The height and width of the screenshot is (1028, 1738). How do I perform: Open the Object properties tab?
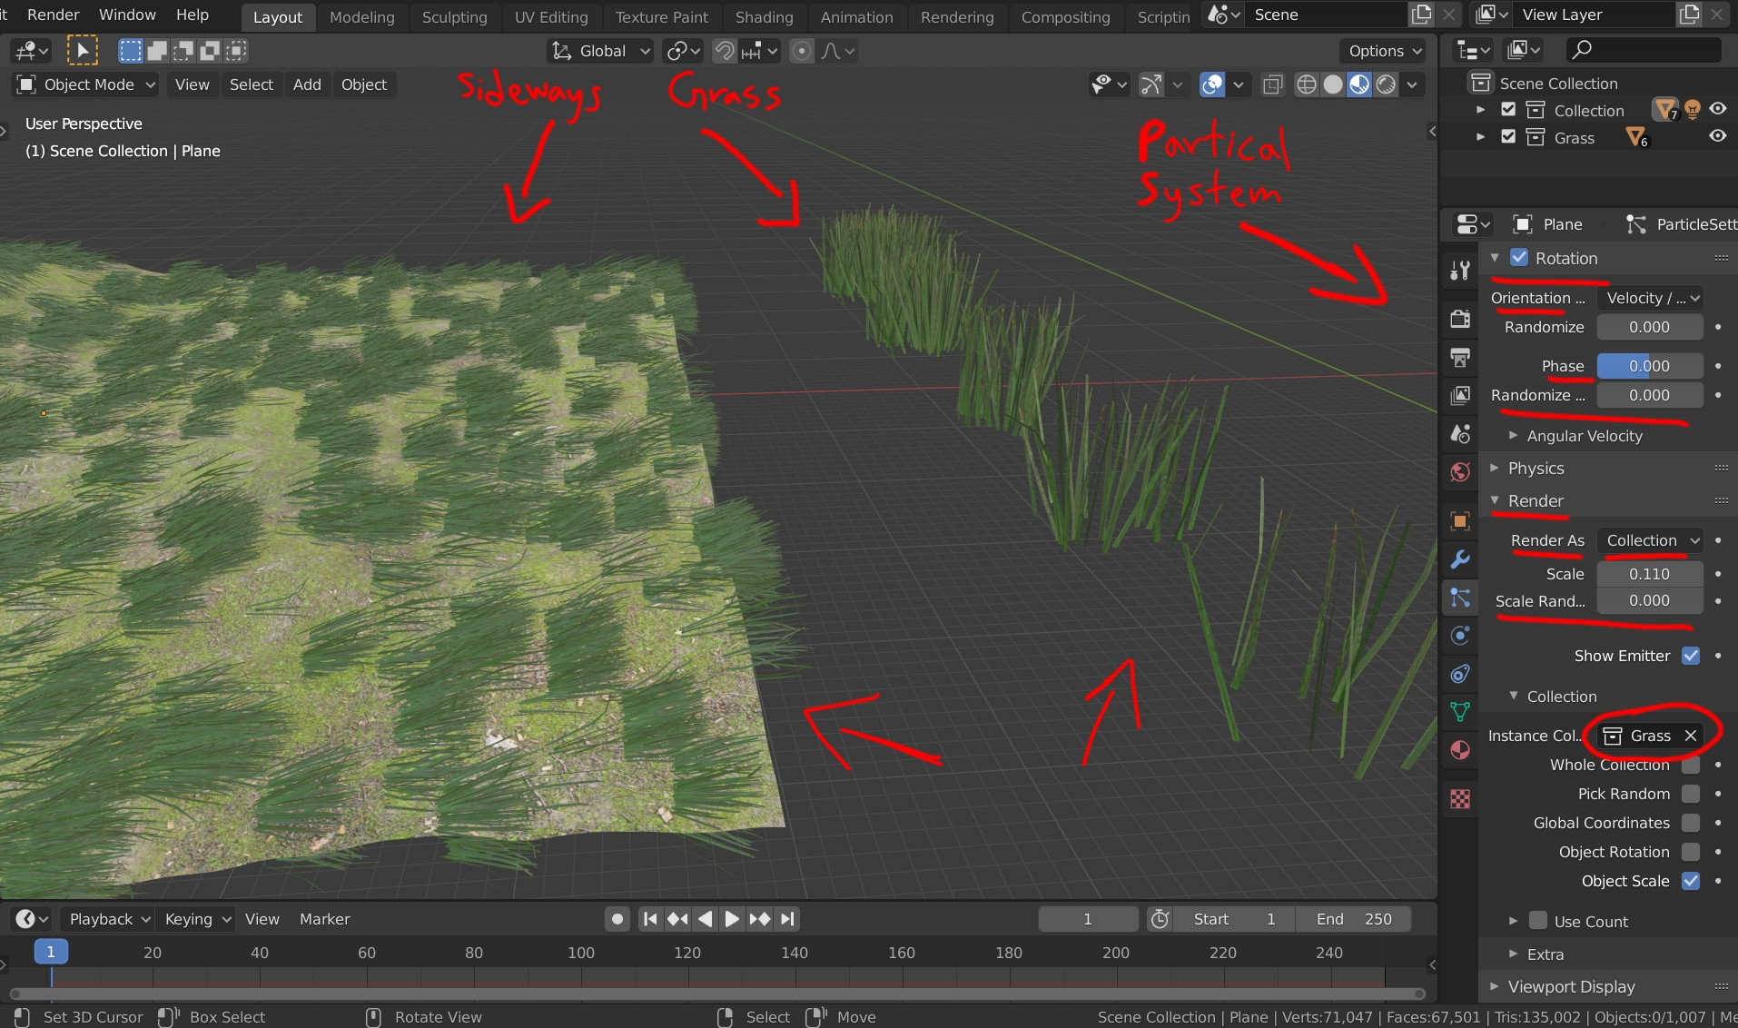tap(1460, 521)
